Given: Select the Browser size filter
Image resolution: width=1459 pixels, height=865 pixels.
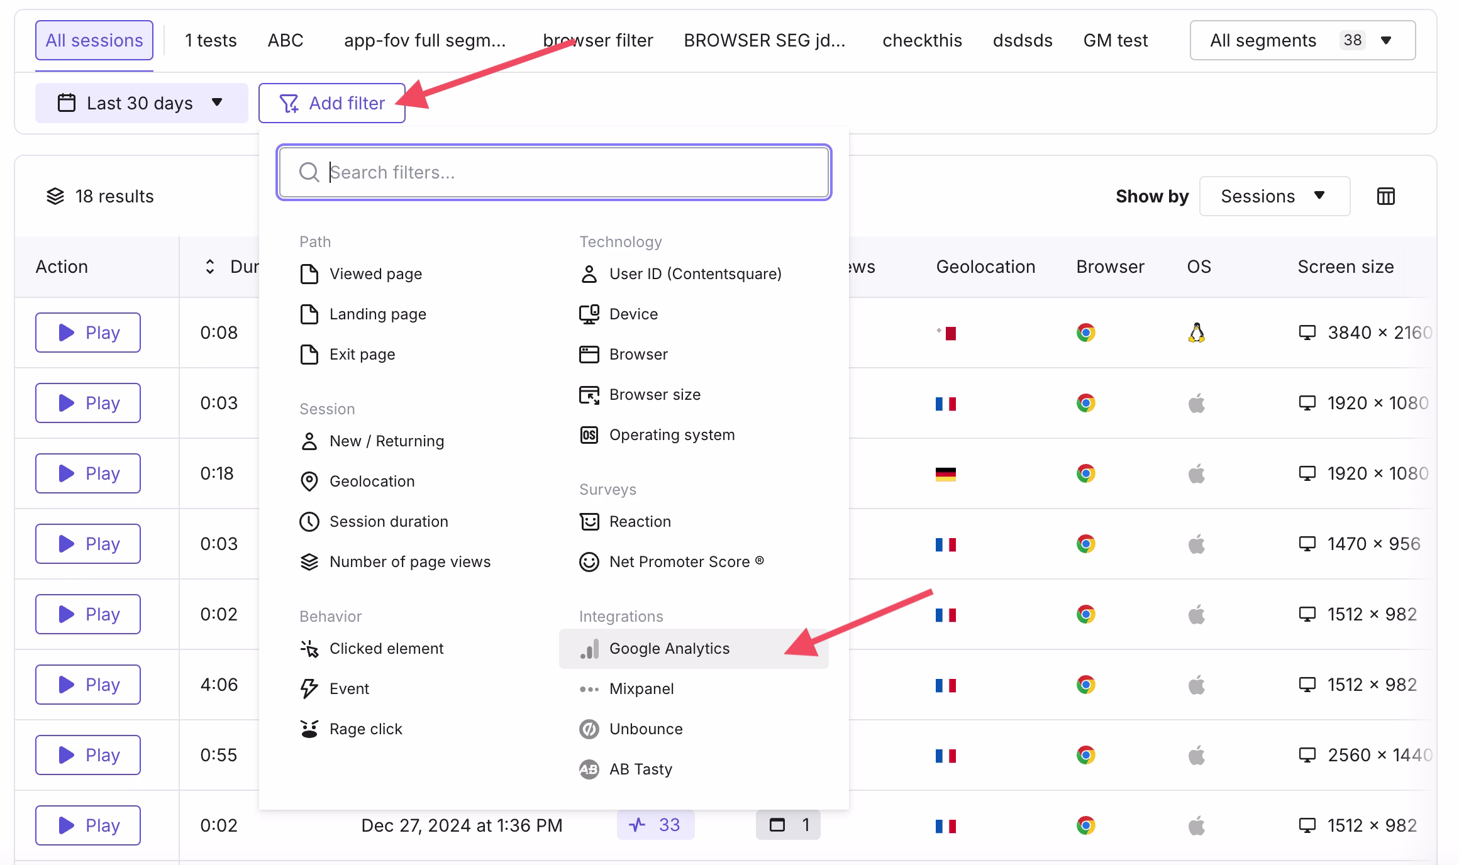Looking at the screenshot, I should [654, 395].
